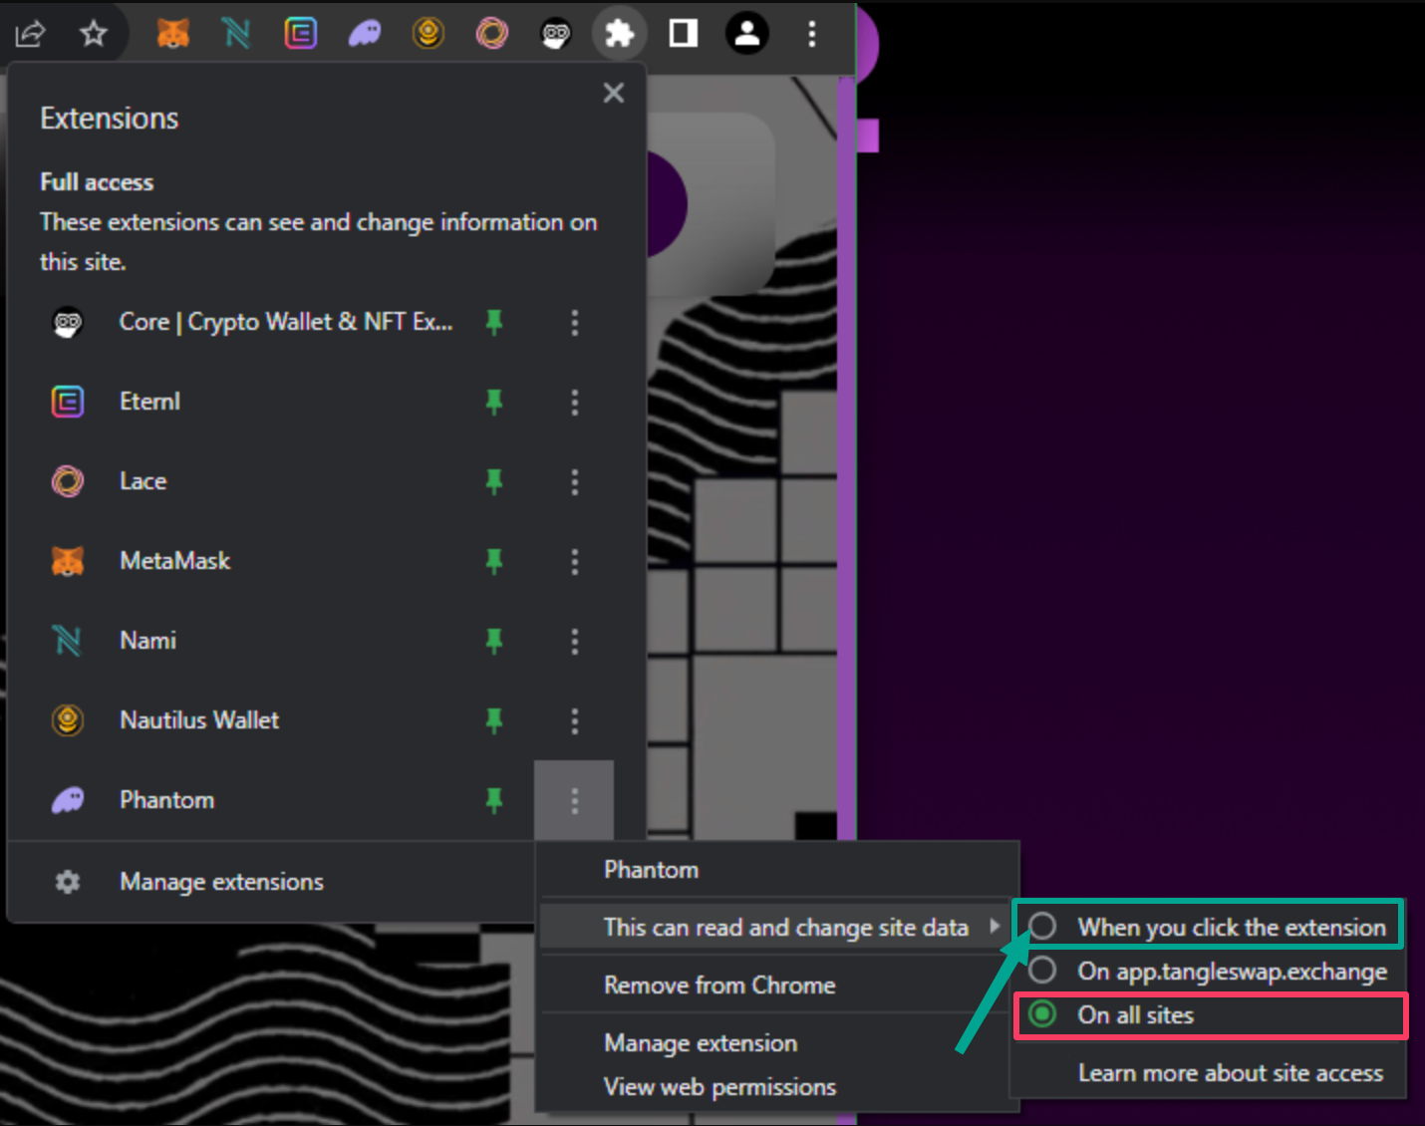Click the MetaMask extension name
1425x1126 pixels.
click(x=174, y=561)
